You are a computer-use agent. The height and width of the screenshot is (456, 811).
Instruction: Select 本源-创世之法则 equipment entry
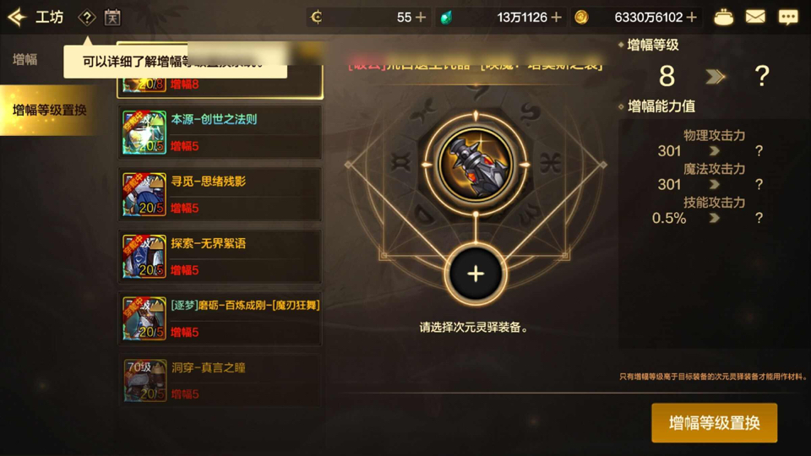point(220,133)
